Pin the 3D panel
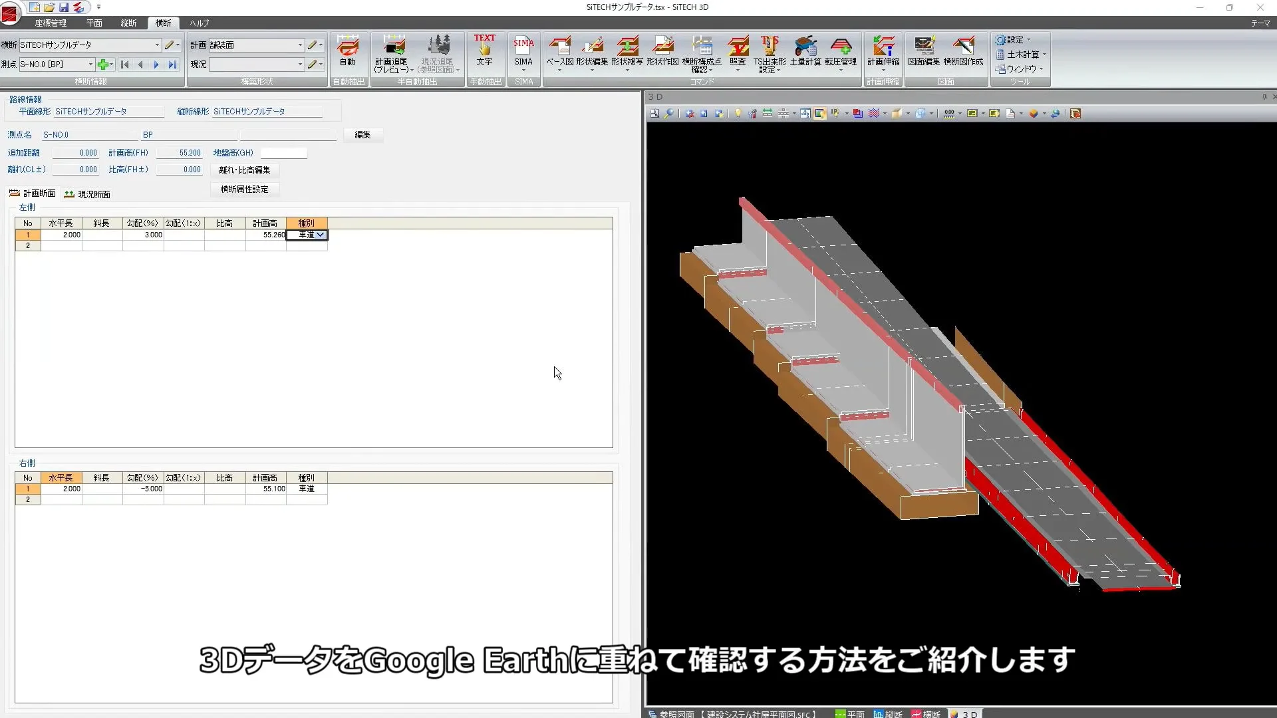Screen dimensions: 1277x718 (1264, 97)
